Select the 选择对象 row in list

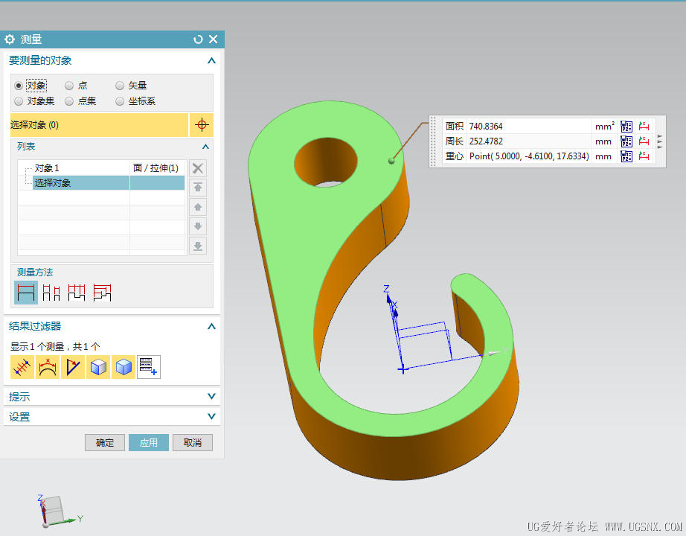pos(82,183)
